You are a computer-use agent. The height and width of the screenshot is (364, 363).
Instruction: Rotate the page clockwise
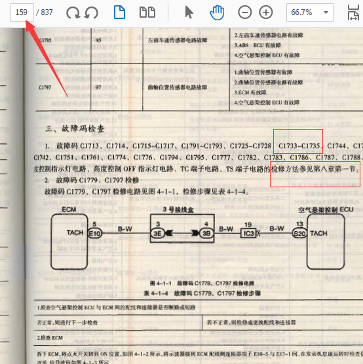tap(73, 12)
